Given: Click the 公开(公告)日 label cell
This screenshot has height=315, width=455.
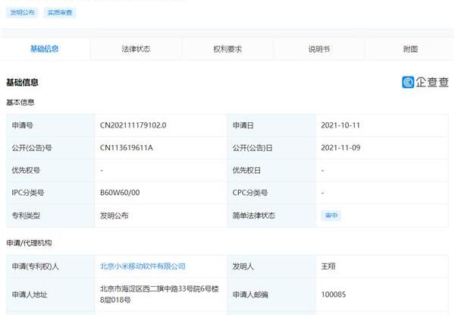Looking at the screenshot, I should click(271, 148).
